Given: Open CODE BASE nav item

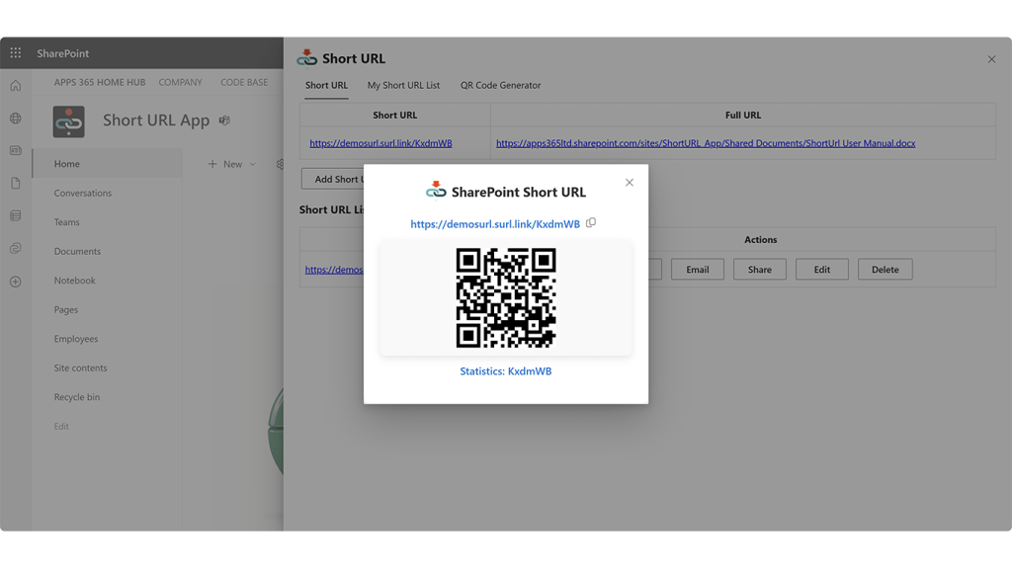Looking at the screenshot, I should tap(244, 83).
